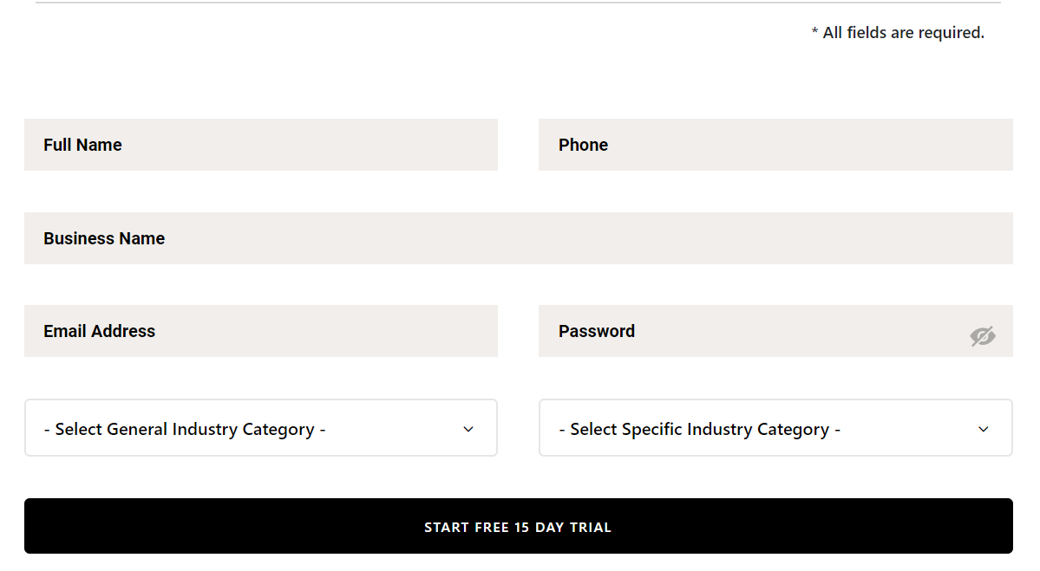Screen dimensions: 1040x571
Task: Toggle password visibility with the eye icon
Action: click(982, 336)
